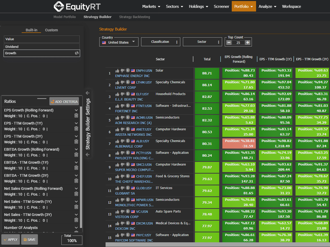Collapse Strategy Builder Settings with bottom arrow

pos(88,155)
